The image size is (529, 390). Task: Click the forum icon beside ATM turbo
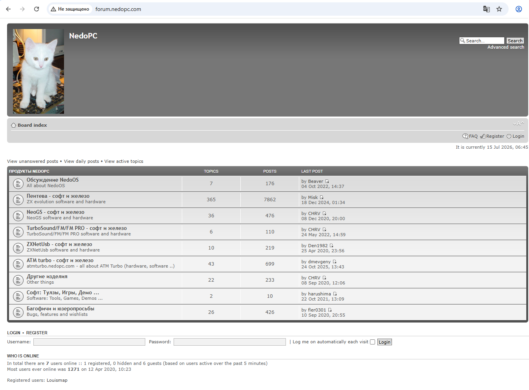(x=18, y=264)
